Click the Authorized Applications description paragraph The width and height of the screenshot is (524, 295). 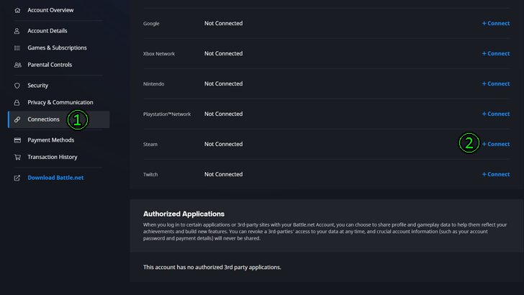click(325, 232)
